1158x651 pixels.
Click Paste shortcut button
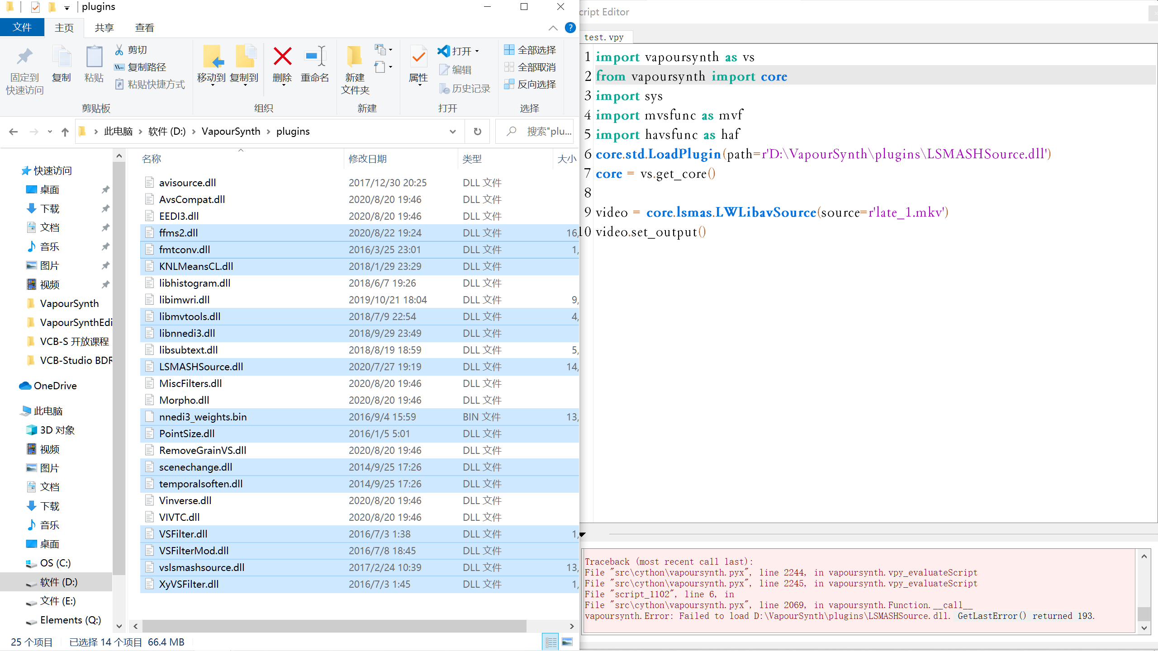click(150, 84)
